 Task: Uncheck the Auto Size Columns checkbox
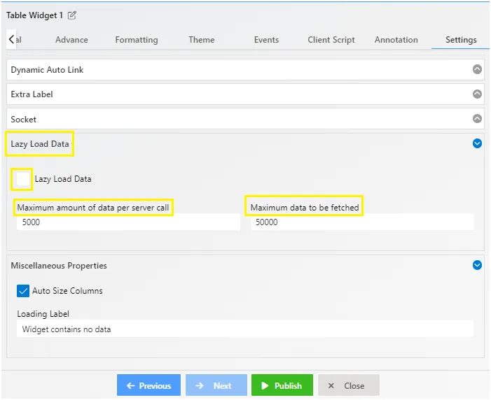(23, 291)
